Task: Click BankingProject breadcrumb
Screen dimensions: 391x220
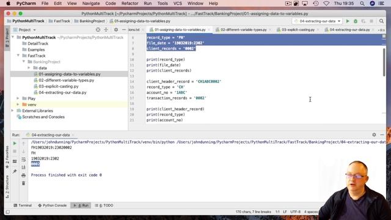Action: (90, 21)
